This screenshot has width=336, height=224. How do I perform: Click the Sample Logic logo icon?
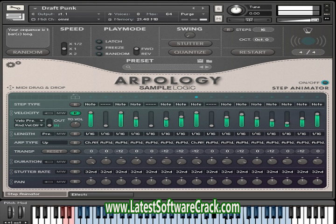coord(15,17)
